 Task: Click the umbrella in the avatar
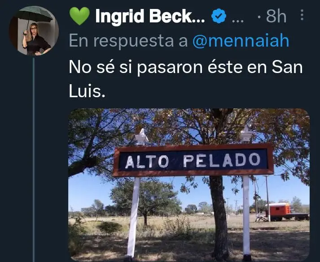tap(34, 16)
